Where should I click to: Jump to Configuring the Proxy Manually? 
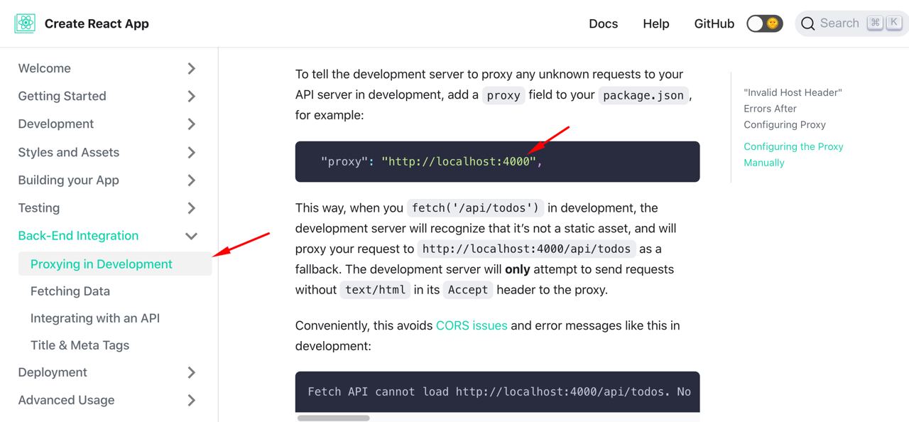tap(793, 154)
